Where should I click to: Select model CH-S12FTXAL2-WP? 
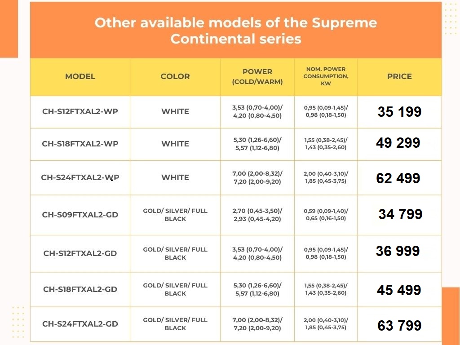pyautogui.click(x=80, y=111)
